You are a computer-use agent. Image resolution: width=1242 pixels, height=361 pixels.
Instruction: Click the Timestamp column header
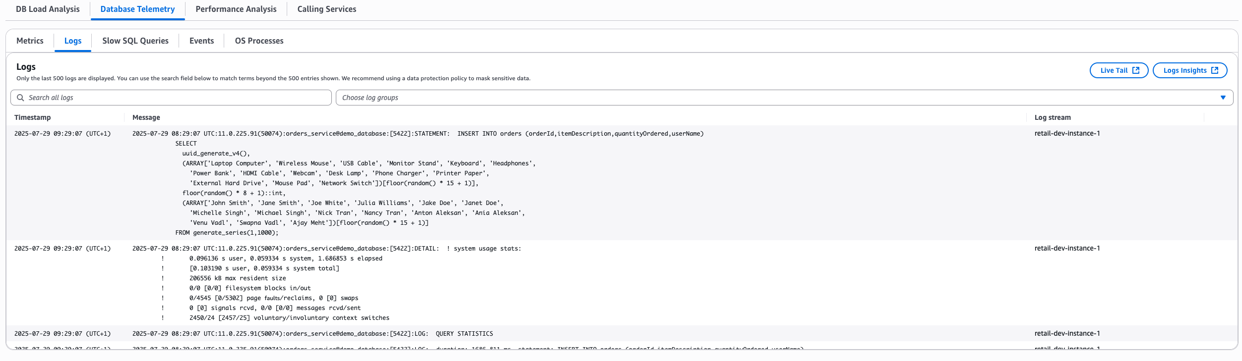[33, 117]
